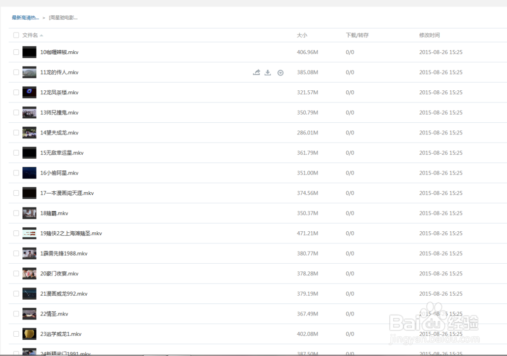Open file 22情圣.mkv
The image size is (507, 356).
(54, 314)
